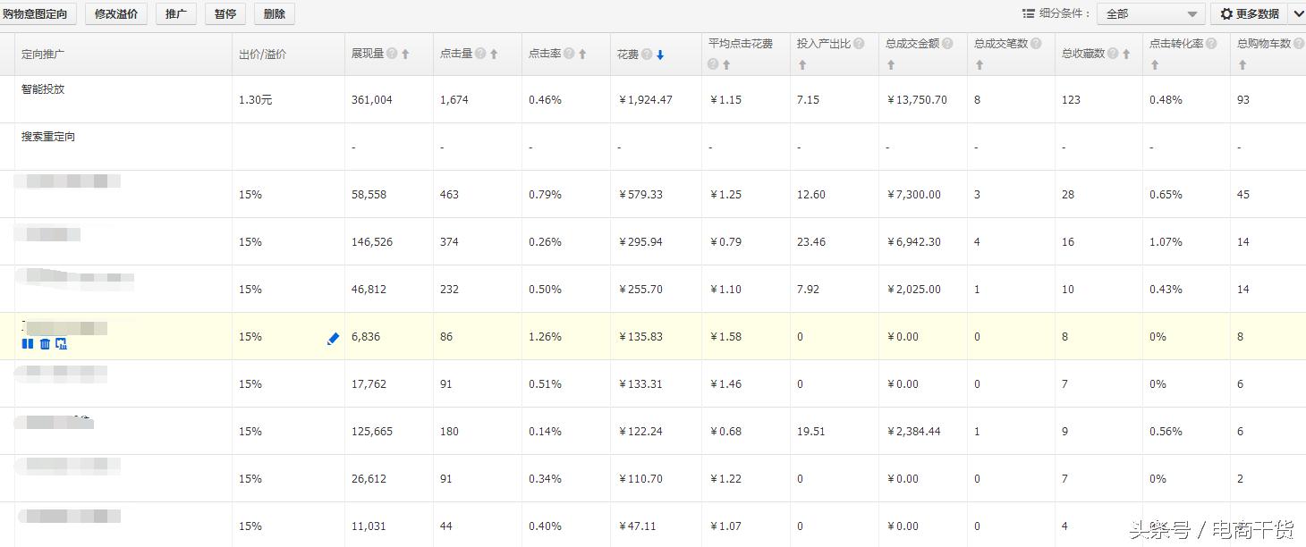Sort by 投入产出比 using its arrow

pos(802,65)
